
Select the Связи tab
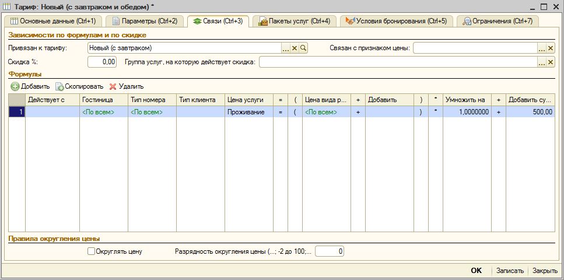[218, 21]
